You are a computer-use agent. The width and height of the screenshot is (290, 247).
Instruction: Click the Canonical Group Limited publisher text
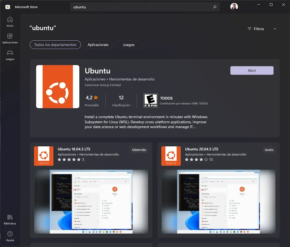103,85
